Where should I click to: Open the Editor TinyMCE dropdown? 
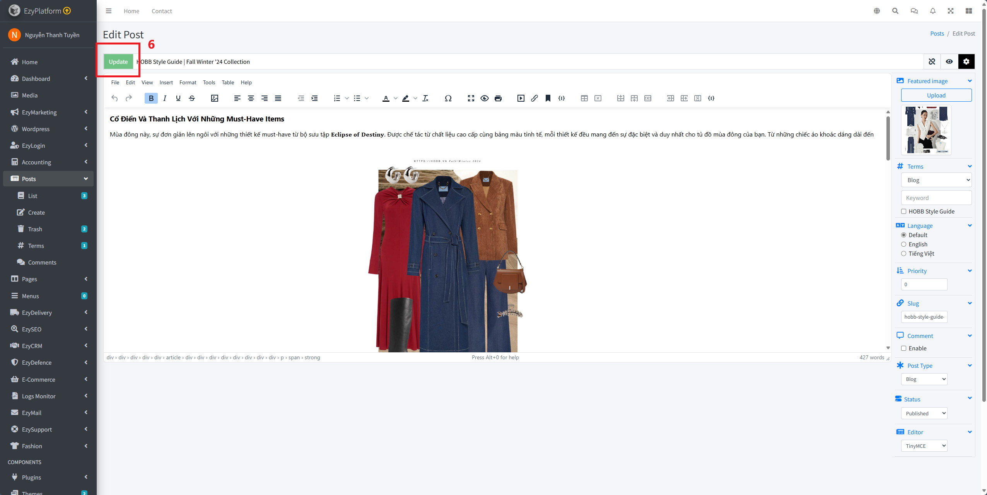(924, 445)
